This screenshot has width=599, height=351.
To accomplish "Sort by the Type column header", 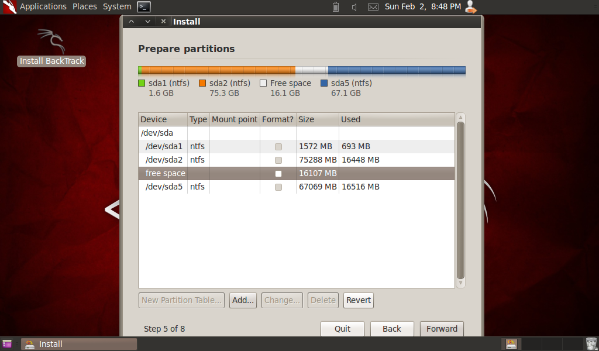I will (x=198, y=119).
